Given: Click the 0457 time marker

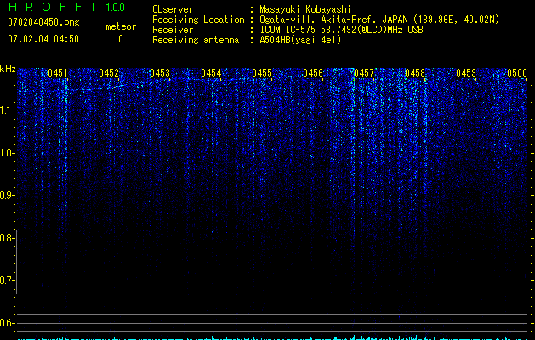Looking at the screenshot, I should pos(364,73).
